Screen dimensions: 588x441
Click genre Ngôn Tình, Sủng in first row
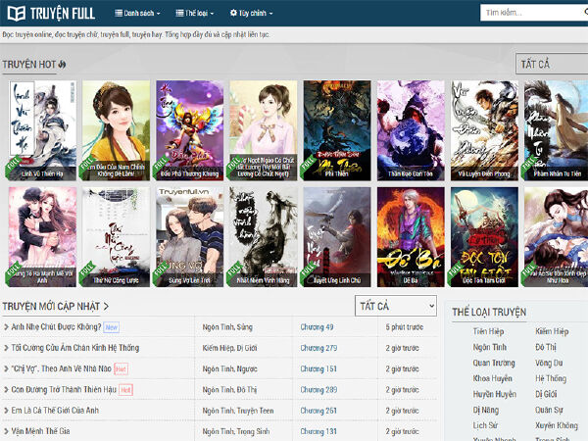pyautogui.click(x=227, y=327)
